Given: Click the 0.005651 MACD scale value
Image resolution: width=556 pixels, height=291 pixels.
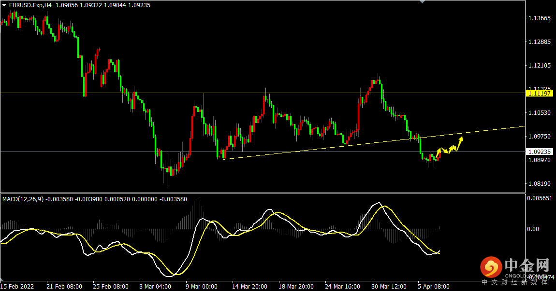Looking at the screenshot, I should pyautogui.click(x=540, y=198).
